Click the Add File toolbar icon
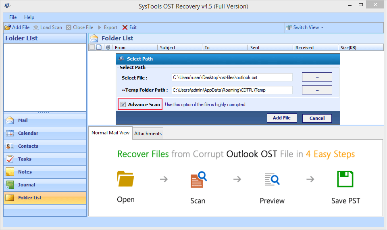Screen dimensions: 387x230 tap(8, 27)
